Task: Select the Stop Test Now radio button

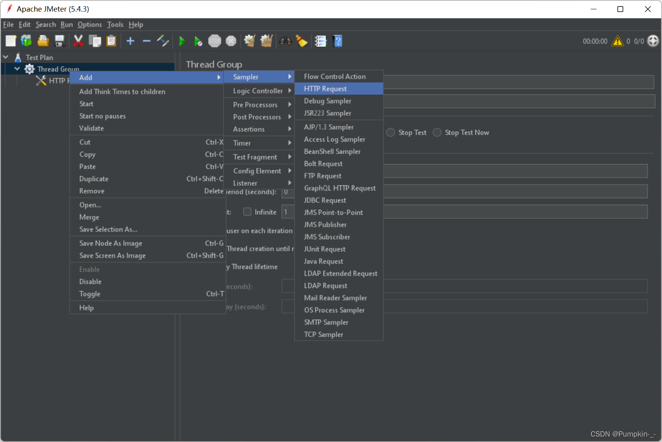Action: [x=437, y=132]
